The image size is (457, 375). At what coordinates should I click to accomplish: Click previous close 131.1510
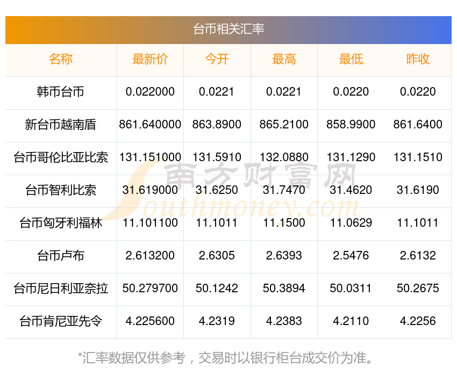418,157
